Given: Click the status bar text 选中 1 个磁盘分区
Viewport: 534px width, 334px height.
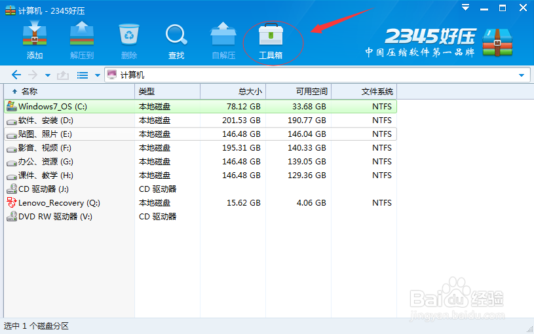Looking at the screenshot, I should click(36, 326).
